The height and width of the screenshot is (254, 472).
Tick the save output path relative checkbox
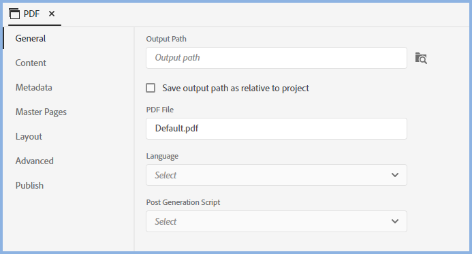(x=151, y=88)
